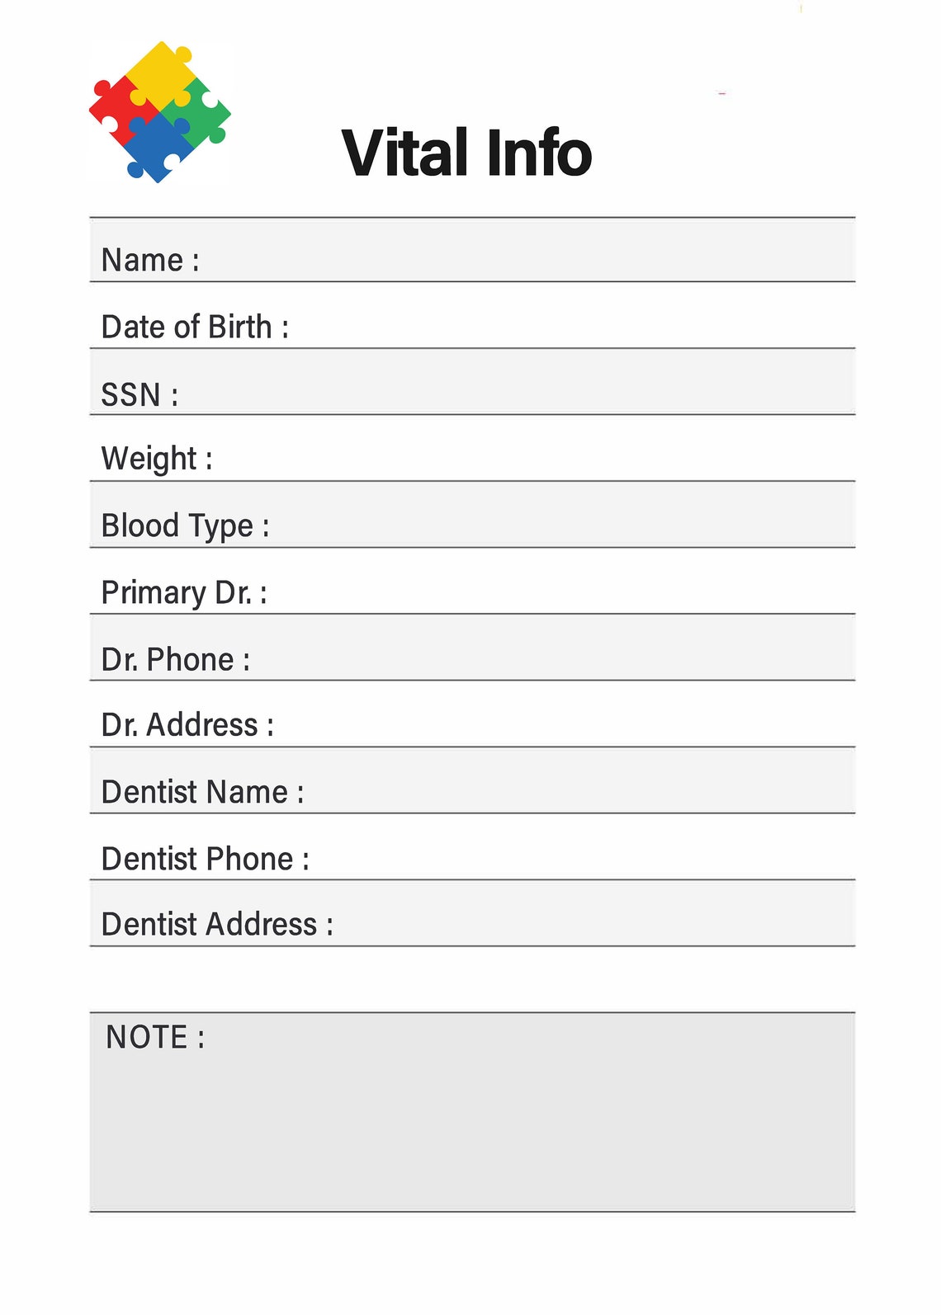Click the Vital Info heading
Image resolution: width=941 pixels, height=1315 pixels.
466,153
